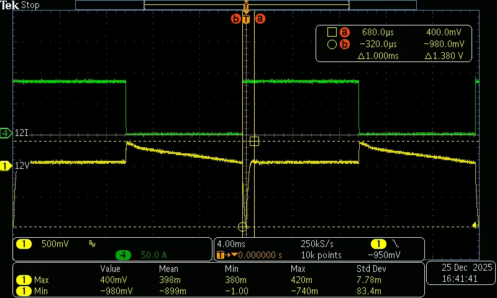
Task: Click the 0.000000 s trigger delay value
Action: [260, 255]
